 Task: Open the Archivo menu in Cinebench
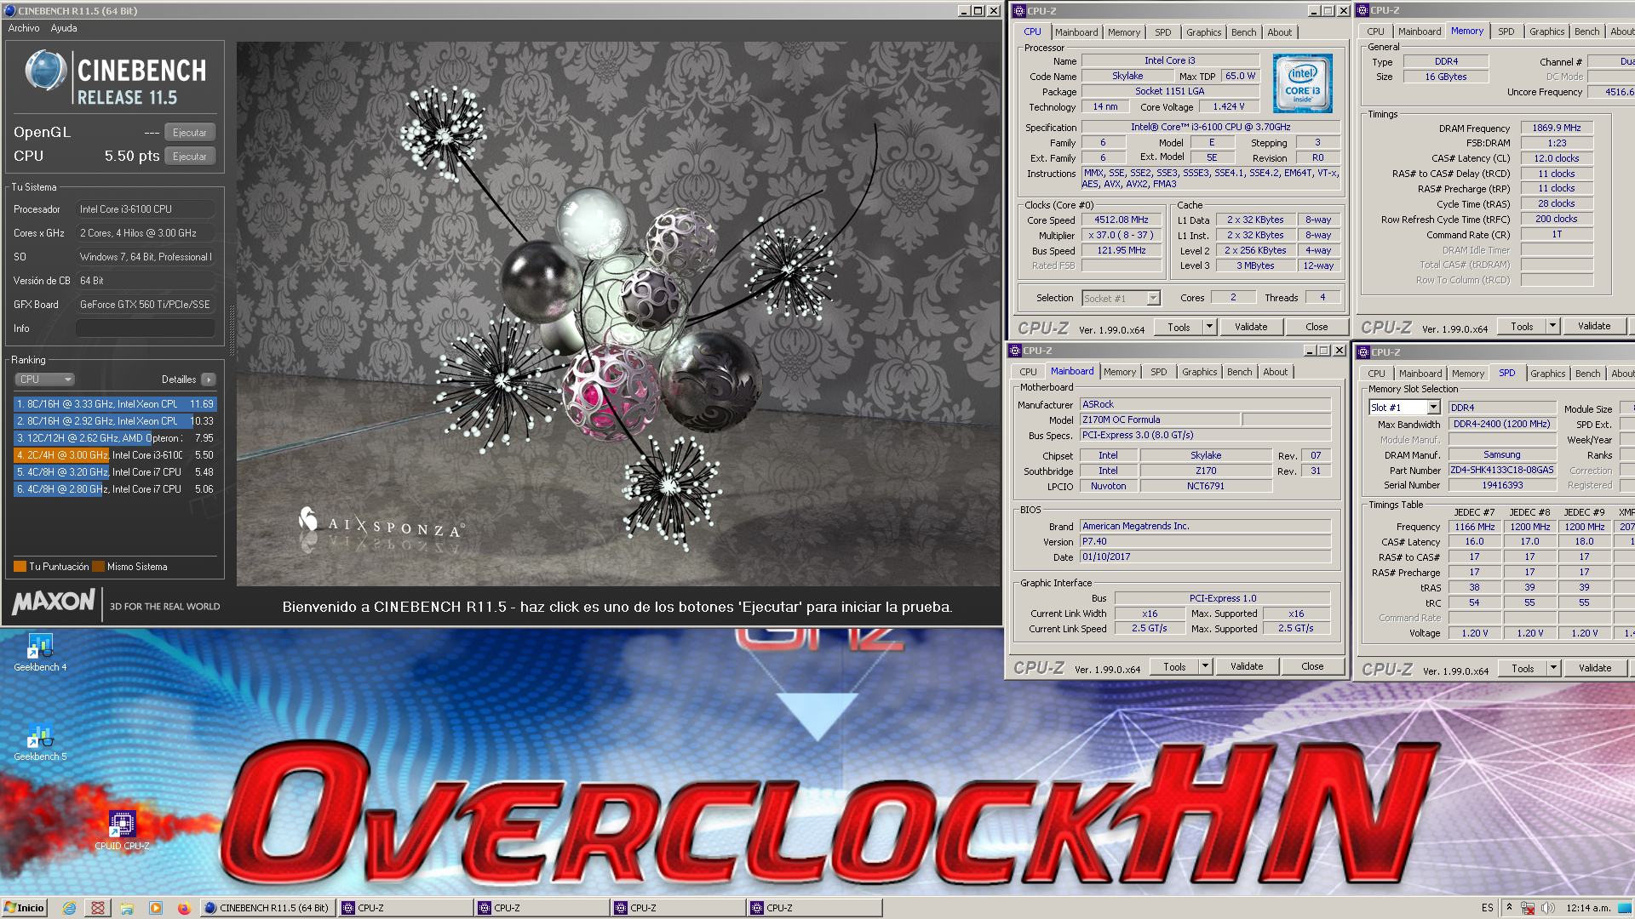[24, 28]
